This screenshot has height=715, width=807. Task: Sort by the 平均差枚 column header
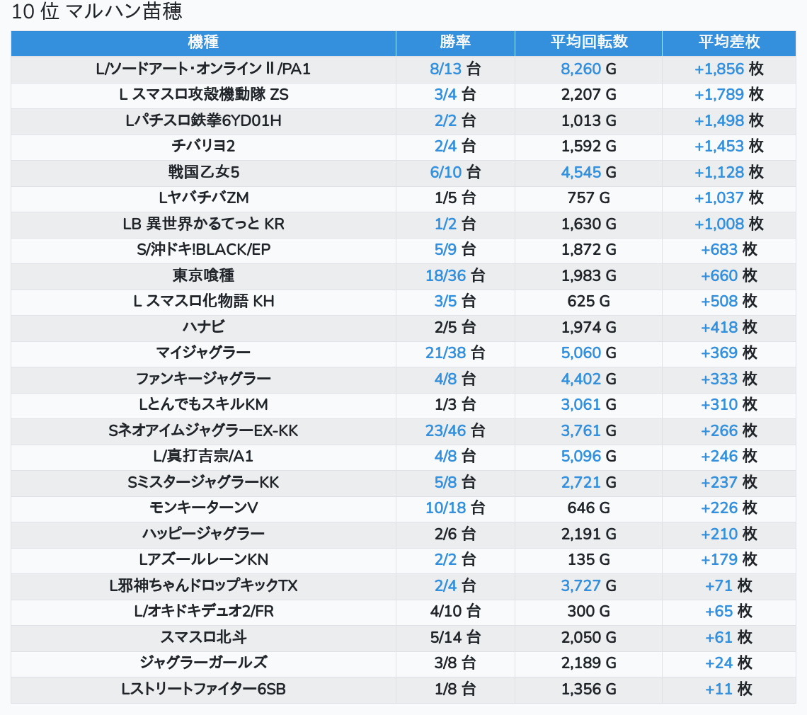coord(728,42)
